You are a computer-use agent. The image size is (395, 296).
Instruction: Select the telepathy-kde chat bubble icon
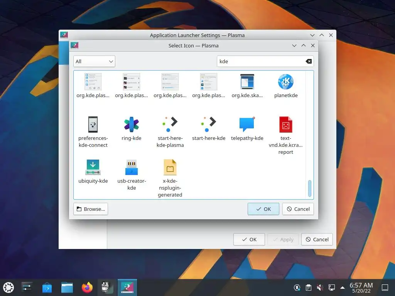[247, 124]
